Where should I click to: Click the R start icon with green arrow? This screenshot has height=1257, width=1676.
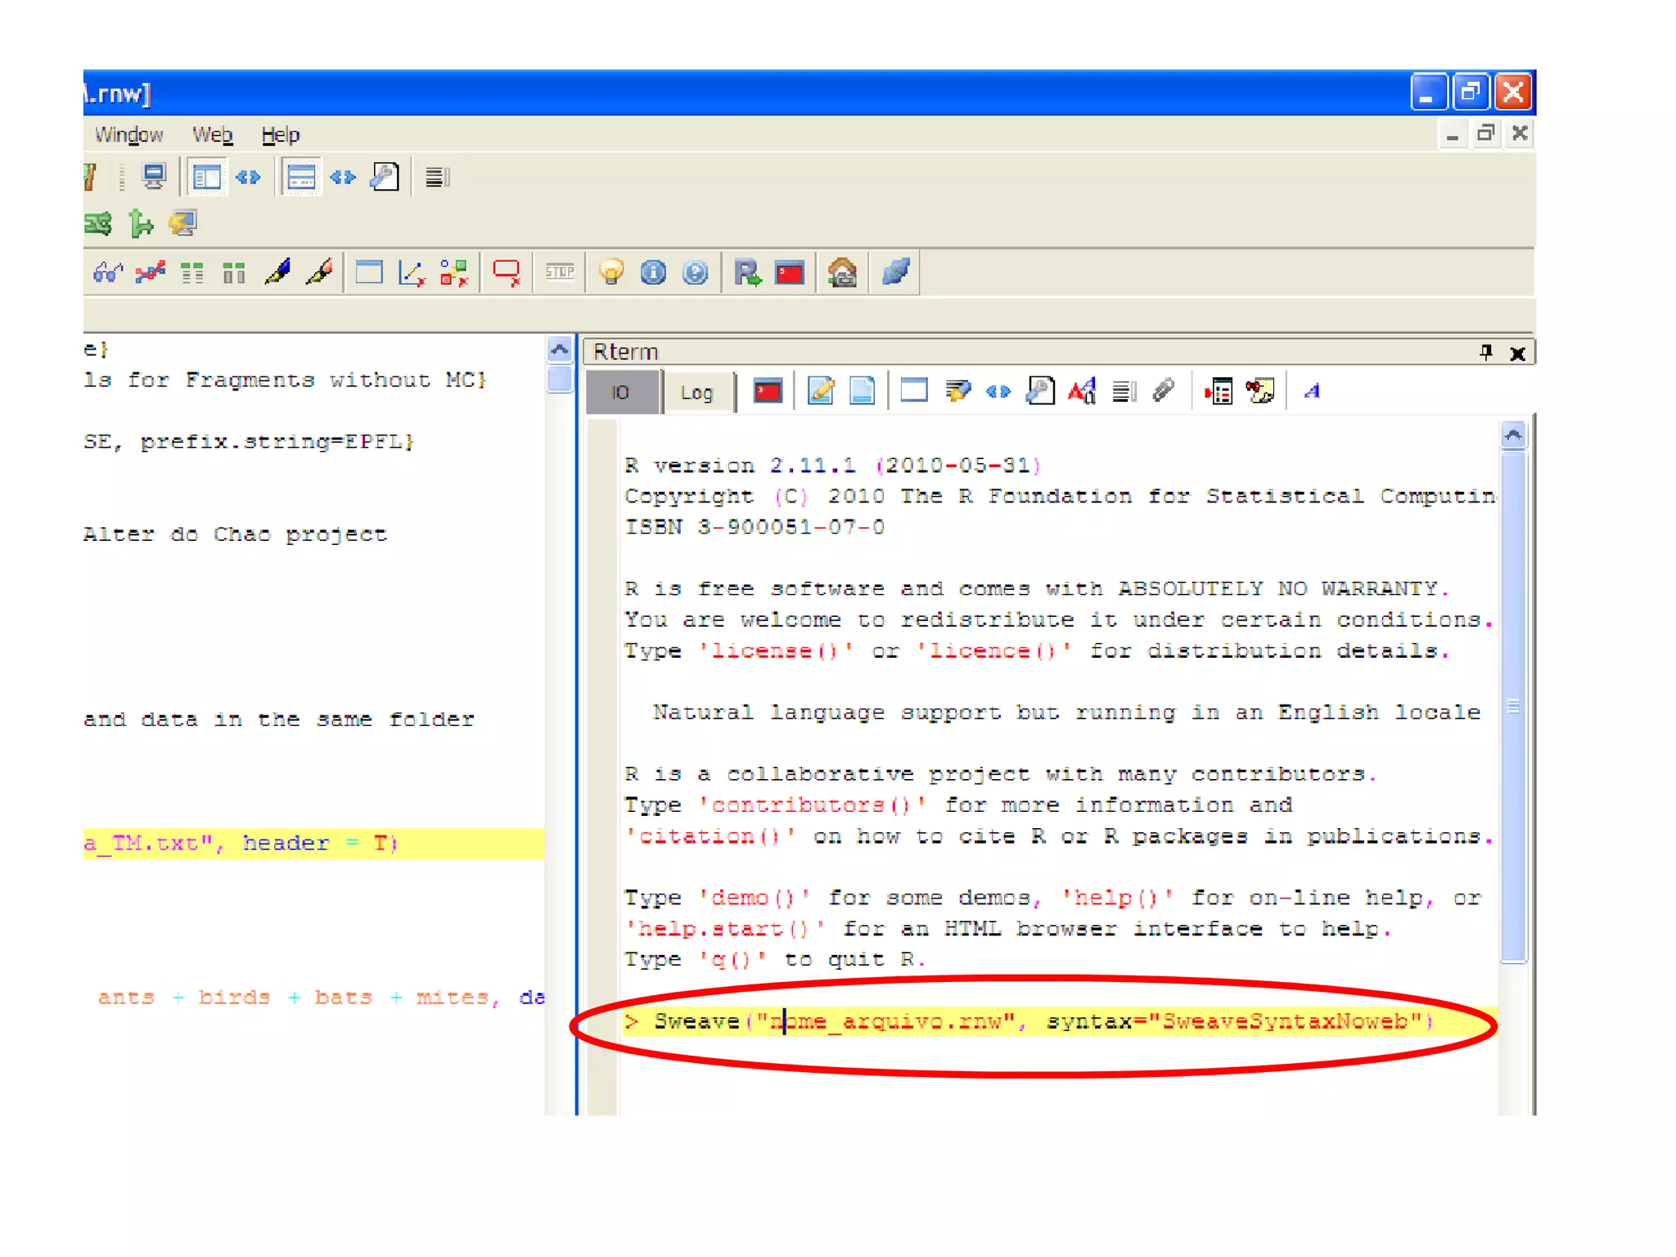point(746,273)
